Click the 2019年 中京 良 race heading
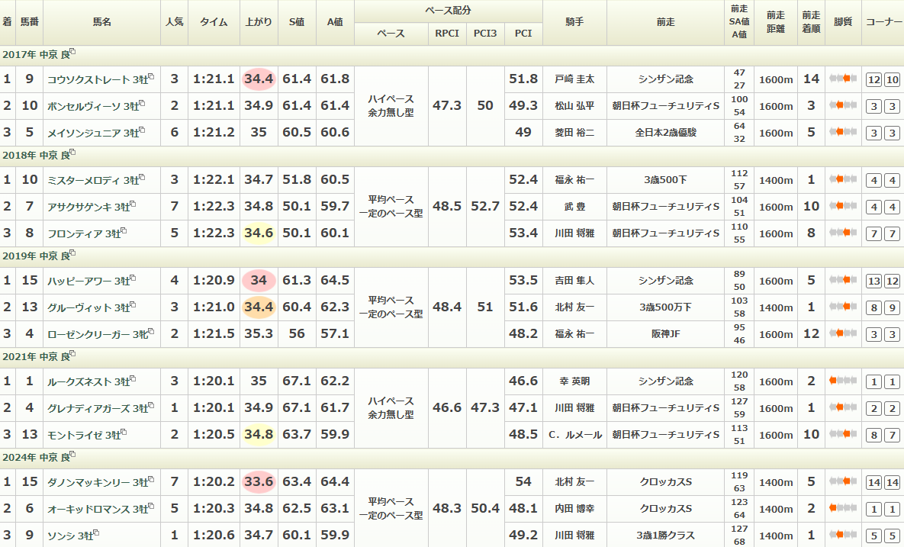Viewport: 904px width, 547px height. [x=35, y=256]
